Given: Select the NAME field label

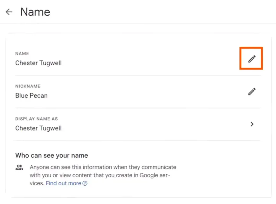Looking at the screenshot, I should pos(22,54).
